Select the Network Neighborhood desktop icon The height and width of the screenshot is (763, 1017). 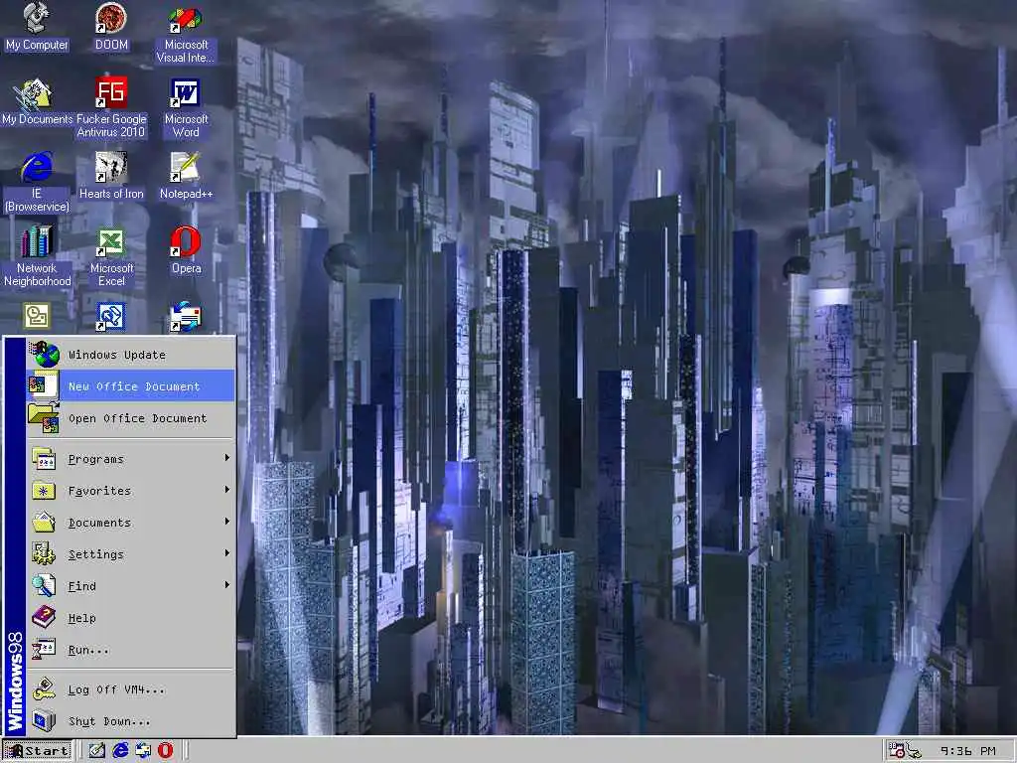click(37, 257)
